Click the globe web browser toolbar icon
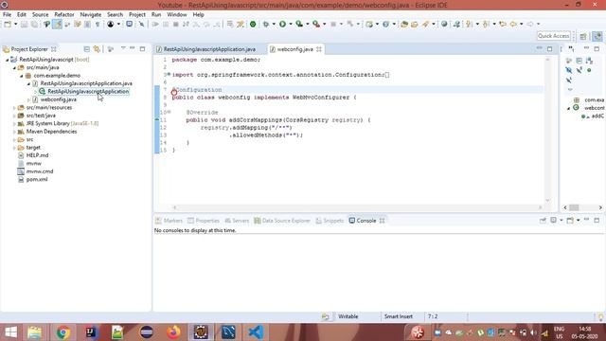The width and height of the screenshot is (606, 341). (x=444, y=24)
